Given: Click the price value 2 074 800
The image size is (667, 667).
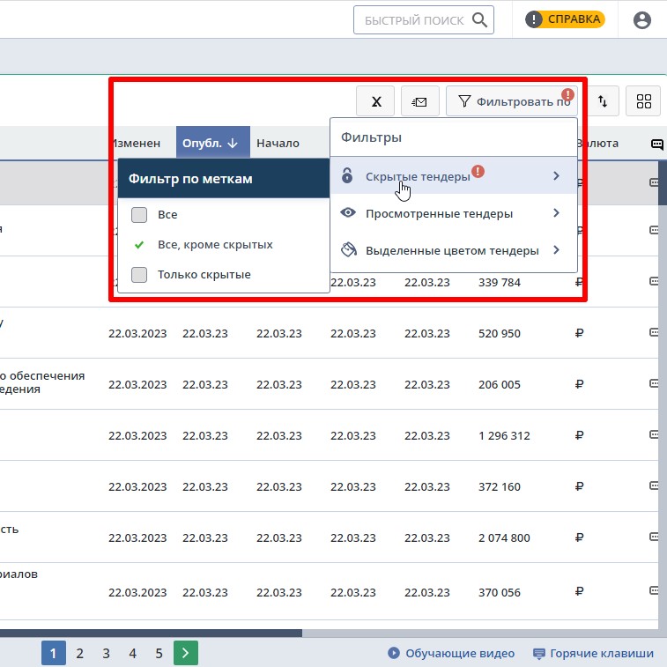Looking at the screenshot, I should (x=504, y=537).
